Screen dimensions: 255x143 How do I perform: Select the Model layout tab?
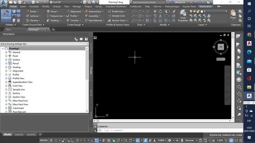click(x=8, y=134)
